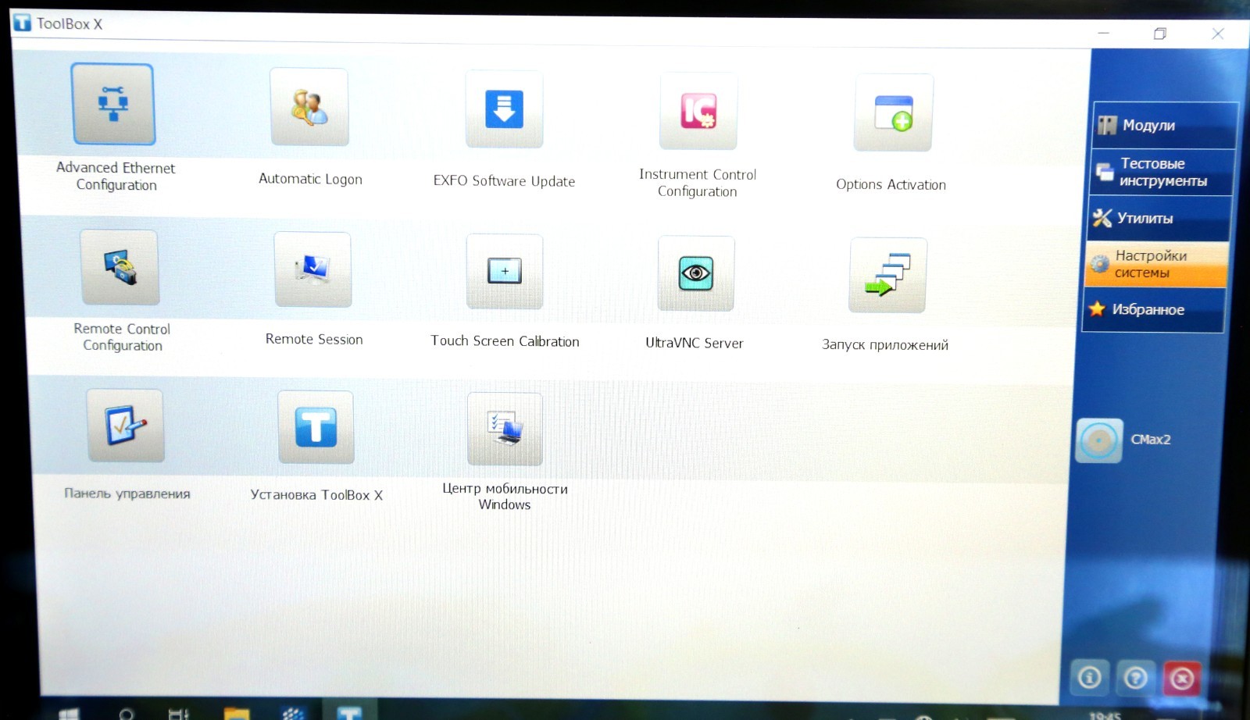Launch the Automatic Logon utility
Image resolution: width=1250 pixels, height=720 pixels.
click(309, 107)
